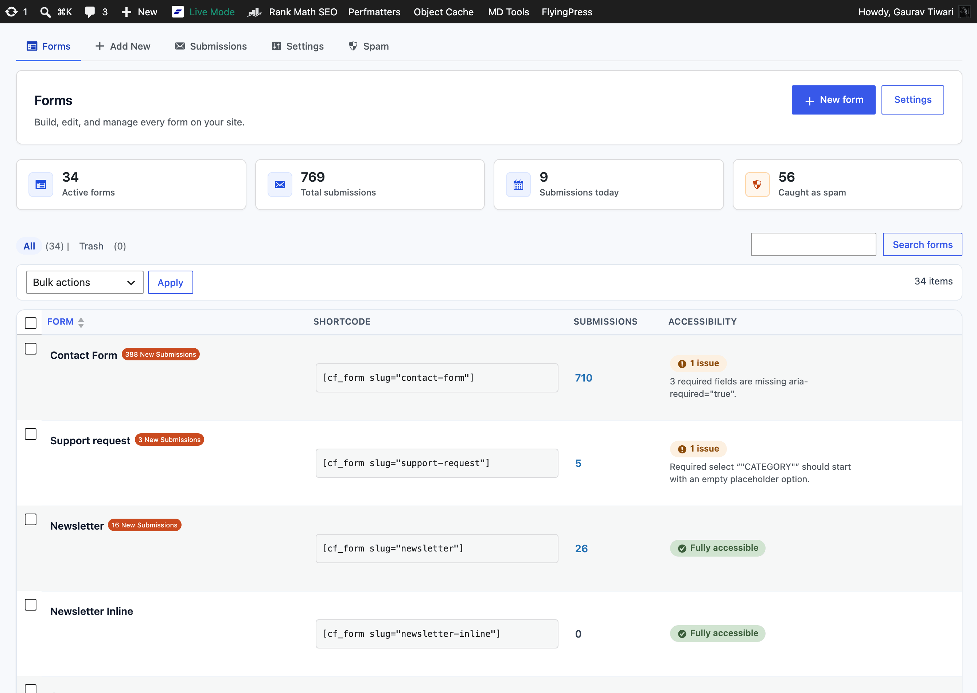
Task: Open the Support request title link
Action: coord(90,440)
